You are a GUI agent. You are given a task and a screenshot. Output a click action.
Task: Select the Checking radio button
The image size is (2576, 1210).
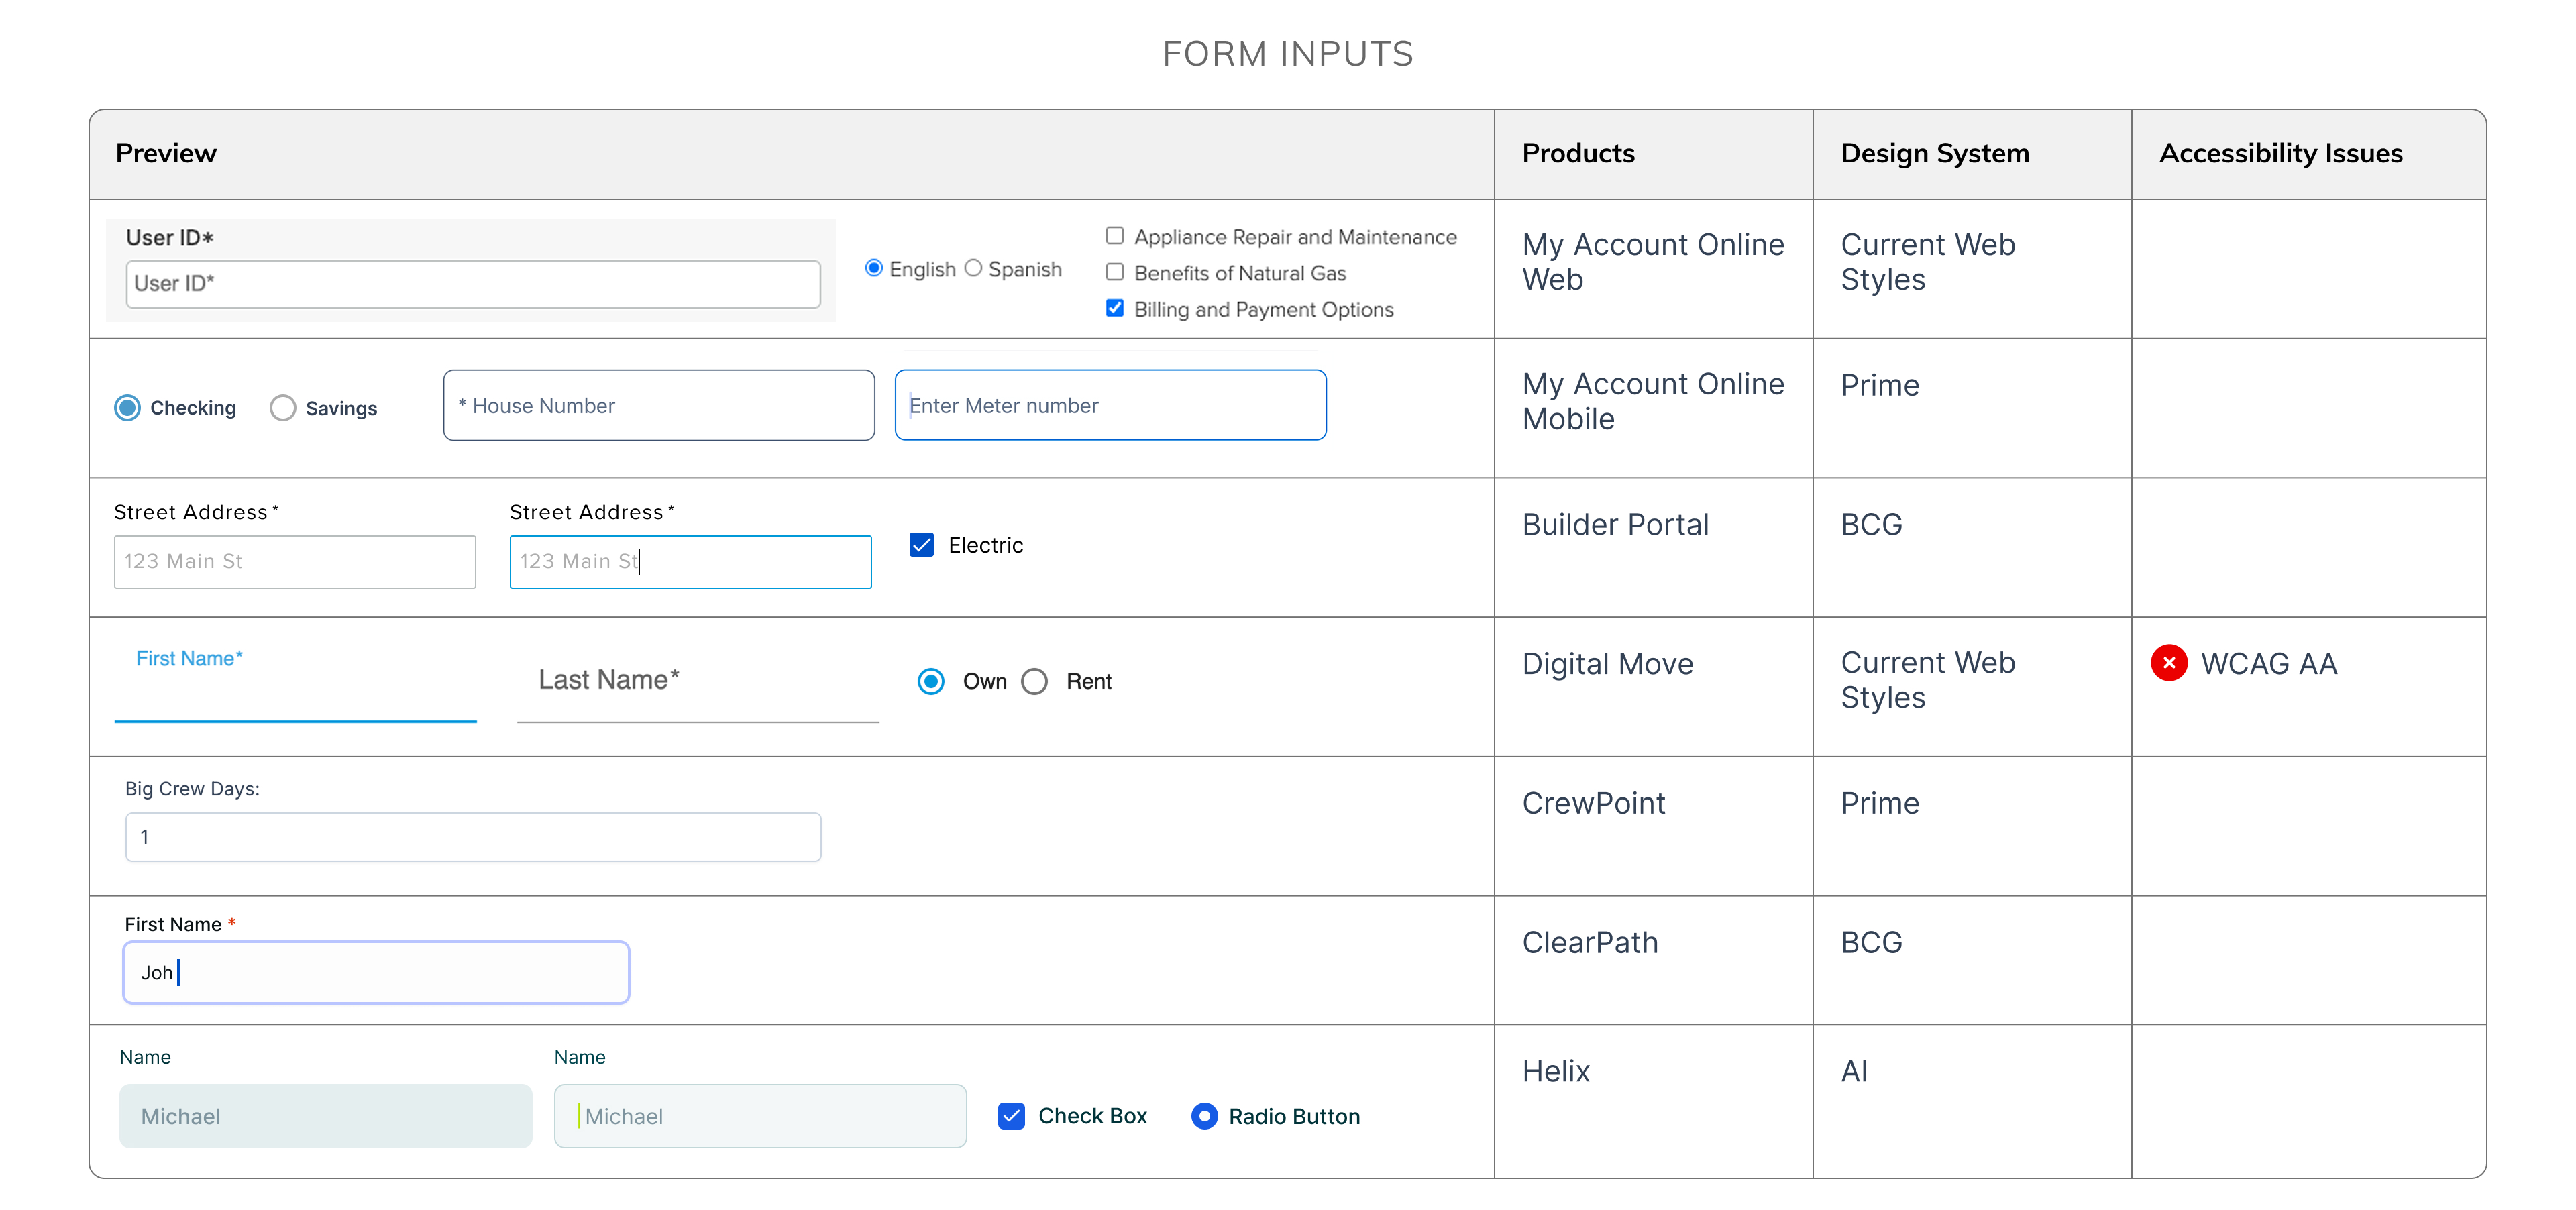[x=127, y=408]
